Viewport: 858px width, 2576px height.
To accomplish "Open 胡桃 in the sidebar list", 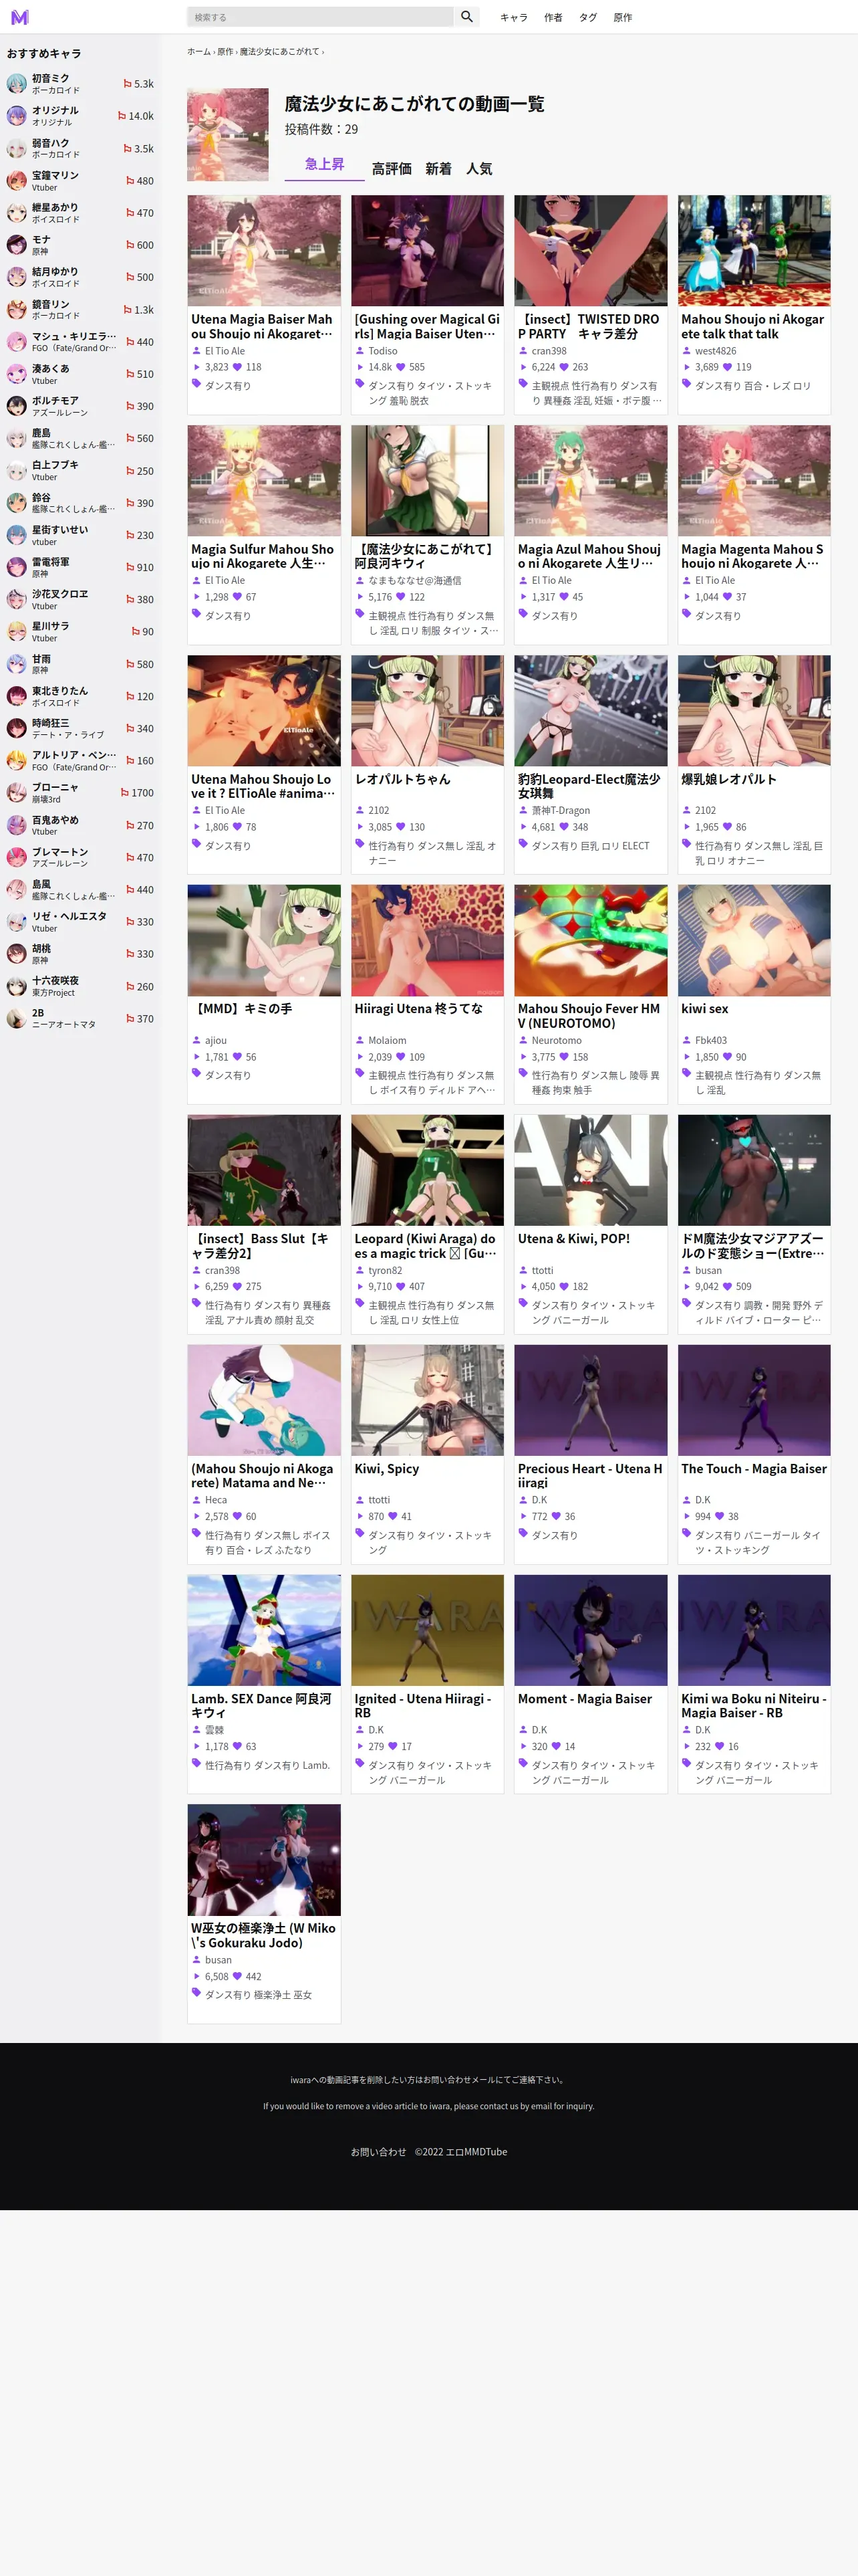I will tap(80, 954).
